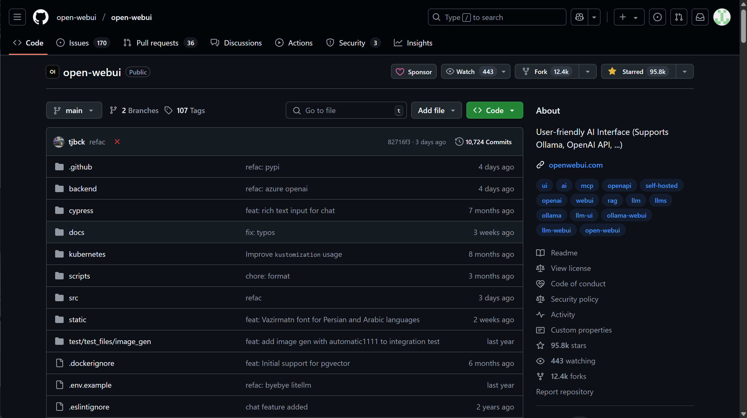Viewport: 747px width, 418px height.
Task: Click the cypress folder icon
Action: point(59,210)
